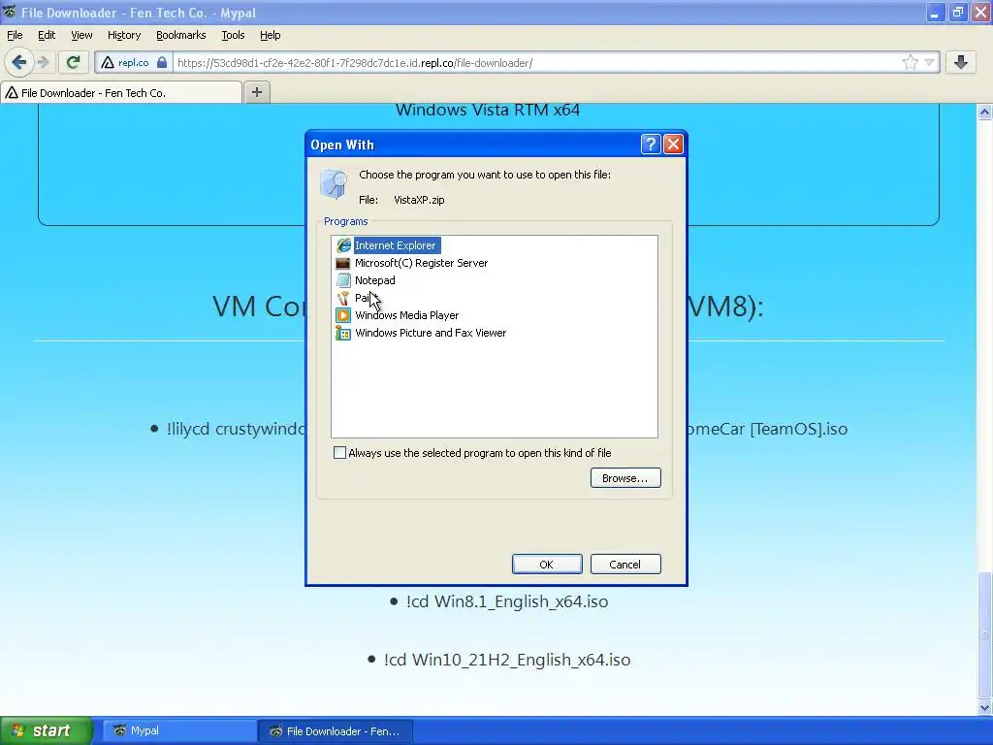Open the History menu

[x=124, y=35]
